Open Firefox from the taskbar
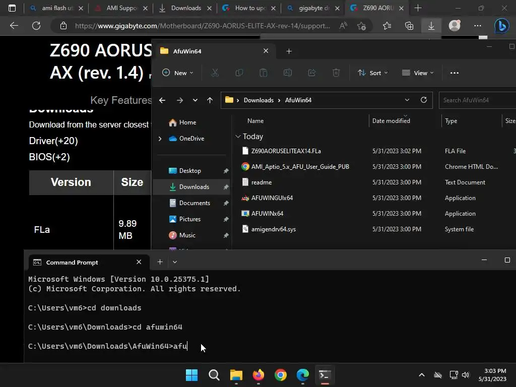This screenshot has height=387, width=516. point(259,375)
